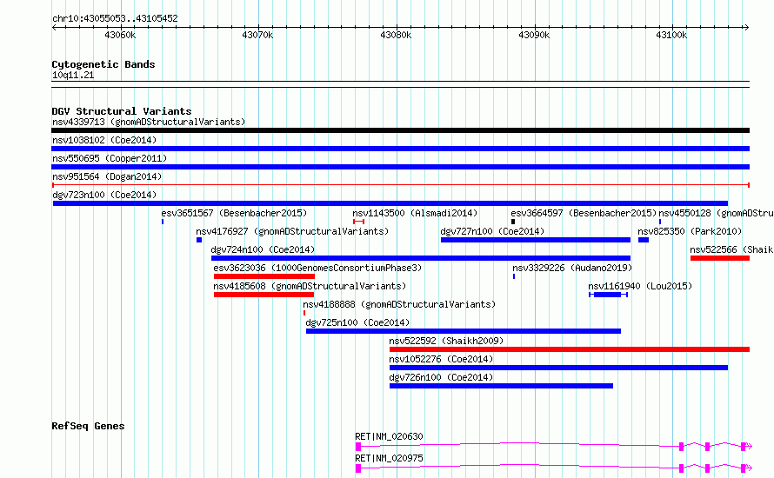This screenshot has width=774, height=478.
Task: Click the nsv951564 (Dogan2014) label
Action: pyautogui.click(x=107, y=176)
